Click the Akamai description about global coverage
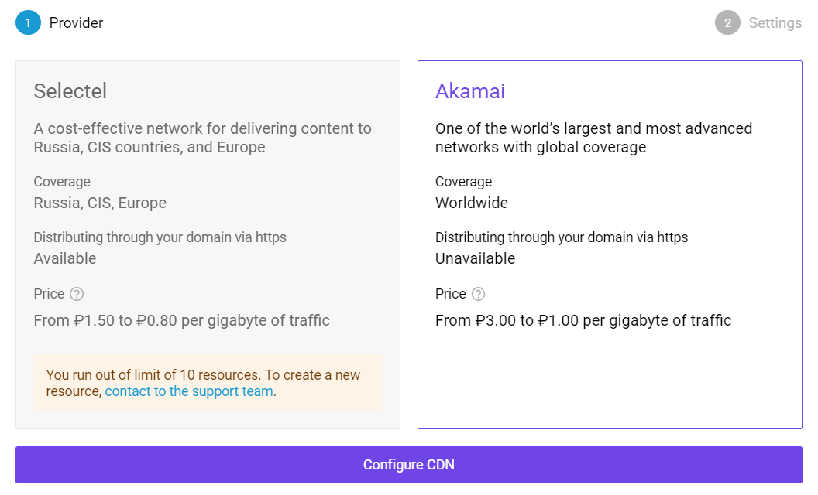Image resolution: width=818 pixels, height=495 pixels. [x=593, y=138]
